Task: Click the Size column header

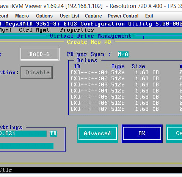Action: [138, 67]
